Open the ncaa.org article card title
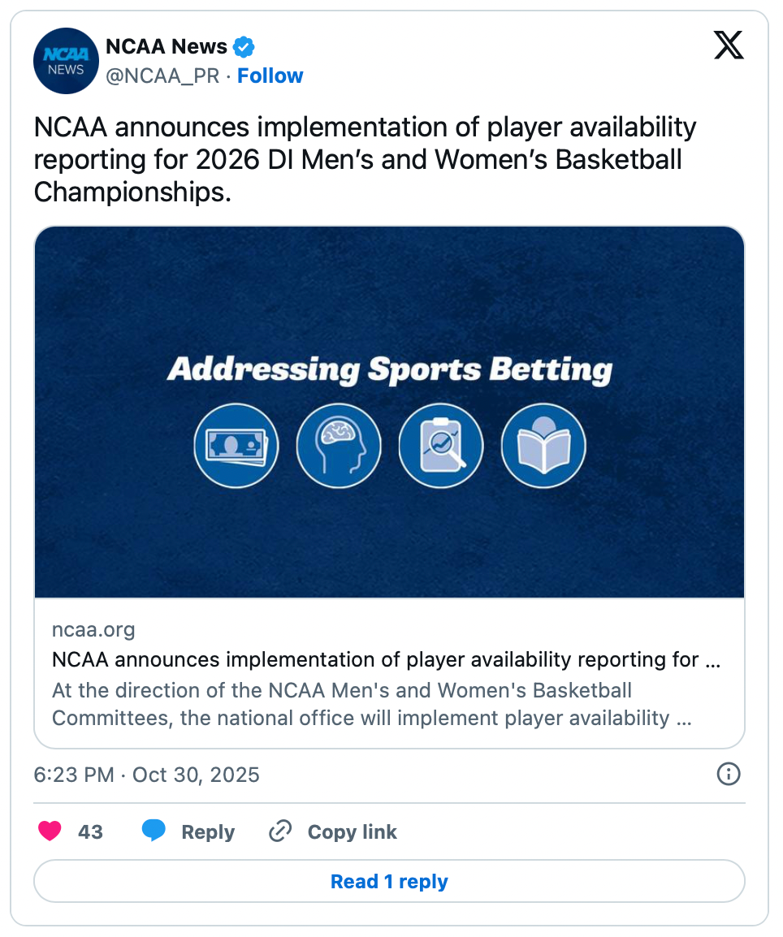783x937 pixels. click(386, 660)
